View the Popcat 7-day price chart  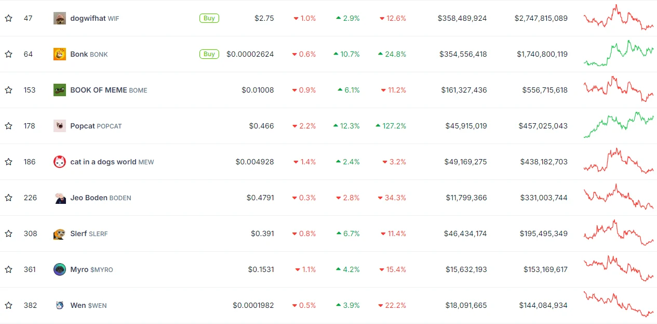pyautogui.click(x=619, y=125)
